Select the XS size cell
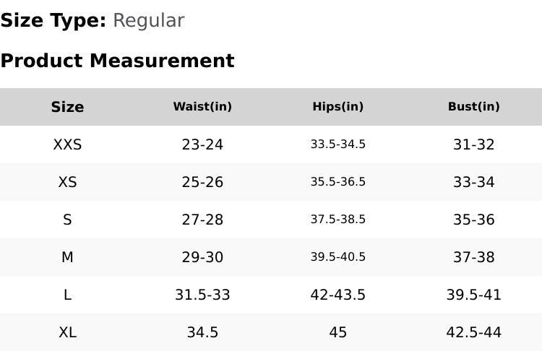The height and width of the screenshot is (351, 542). (x=67, y=182)
